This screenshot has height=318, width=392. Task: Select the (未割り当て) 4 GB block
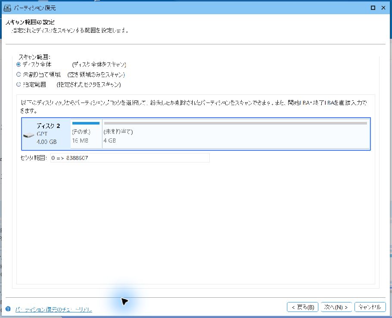point(236,134)
